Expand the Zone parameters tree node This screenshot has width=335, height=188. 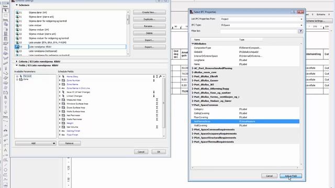pyautogui.click(x=17, y=79)
